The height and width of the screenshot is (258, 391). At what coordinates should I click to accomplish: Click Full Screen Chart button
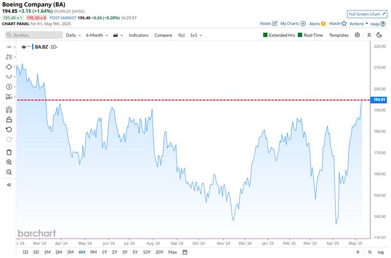[367, 14]
